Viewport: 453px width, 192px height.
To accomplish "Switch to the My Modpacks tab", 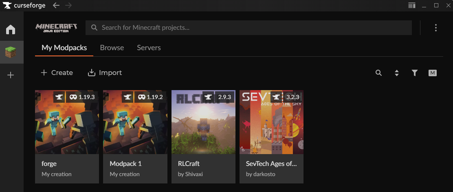I will coord(64,48).
